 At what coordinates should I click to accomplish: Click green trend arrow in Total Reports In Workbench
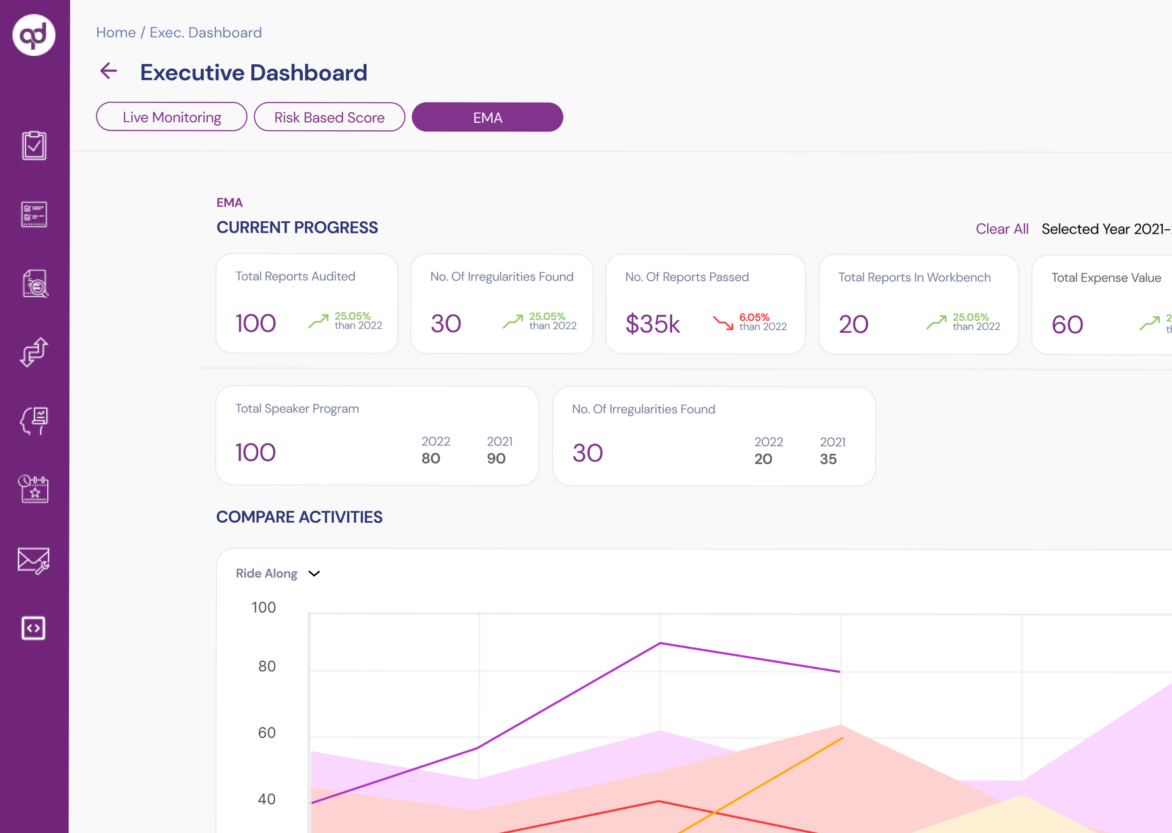click(937, 322)
